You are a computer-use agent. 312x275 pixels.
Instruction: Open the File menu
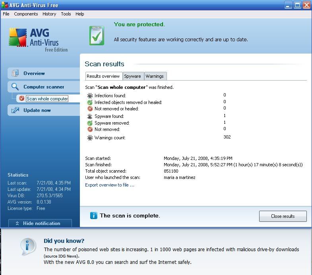[6, 14]
